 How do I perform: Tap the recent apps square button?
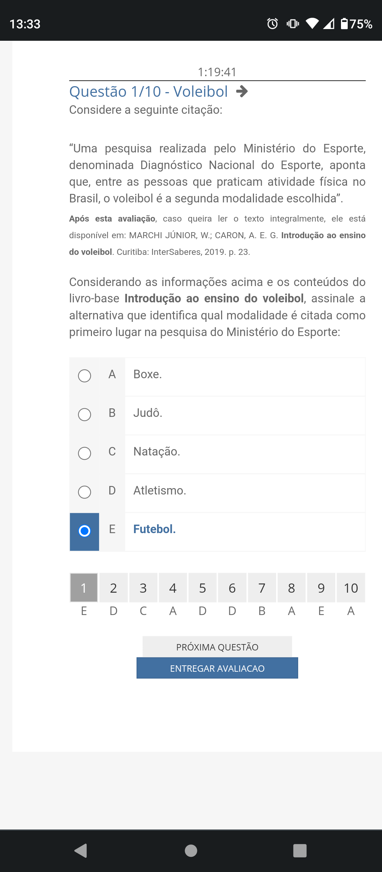click(300, 850)
